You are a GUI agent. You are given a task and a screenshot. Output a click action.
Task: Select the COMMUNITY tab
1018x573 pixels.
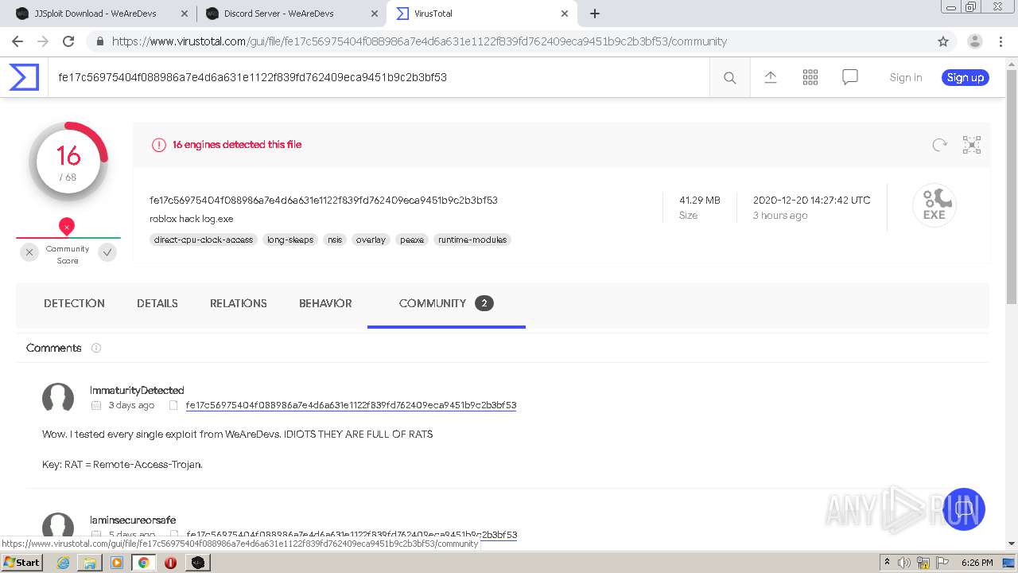coord(446,303)
